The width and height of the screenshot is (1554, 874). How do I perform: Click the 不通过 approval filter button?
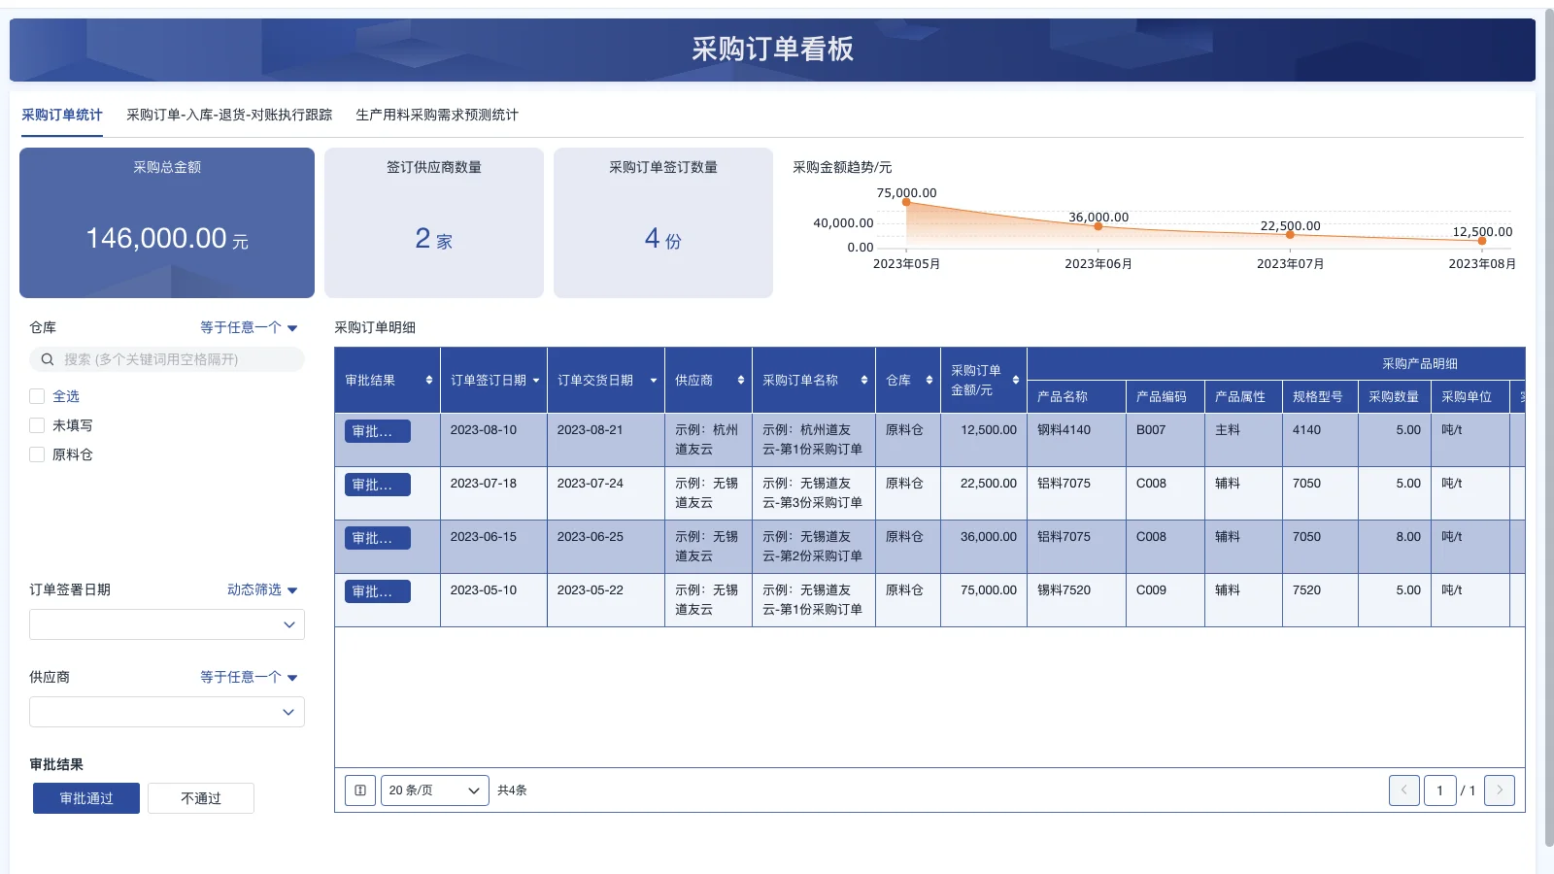tap(200, 797)
